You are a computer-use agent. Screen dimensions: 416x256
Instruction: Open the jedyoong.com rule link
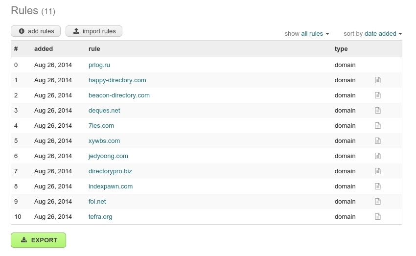(108, 156)
